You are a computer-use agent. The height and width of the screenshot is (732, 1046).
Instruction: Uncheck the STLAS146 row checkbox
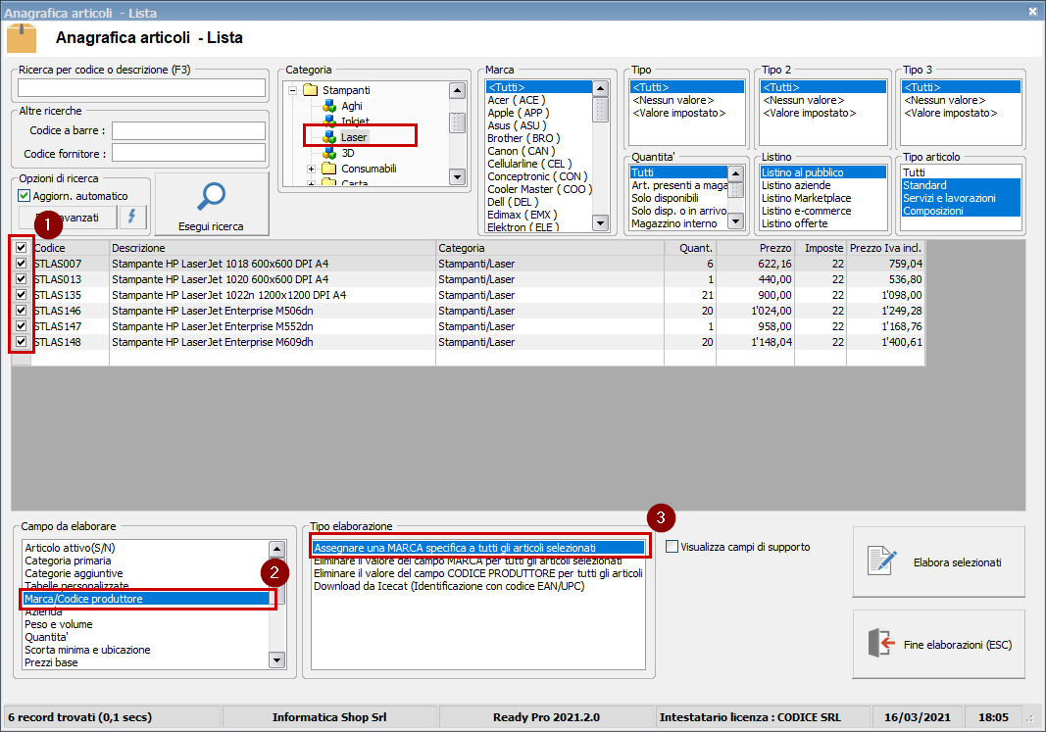point(22,310)
